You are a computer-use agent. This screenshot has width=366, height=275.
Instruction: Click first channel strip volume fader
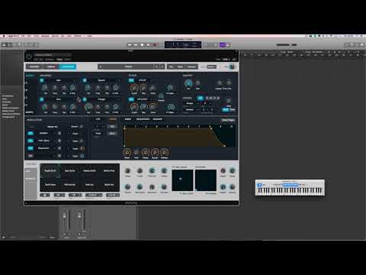64,216
